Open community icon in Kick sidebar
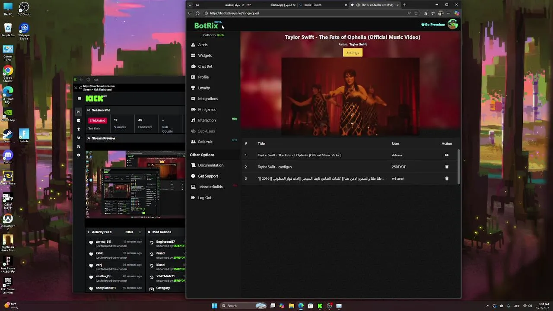This screenshot has height=311, width=553. tap(79, 146)
